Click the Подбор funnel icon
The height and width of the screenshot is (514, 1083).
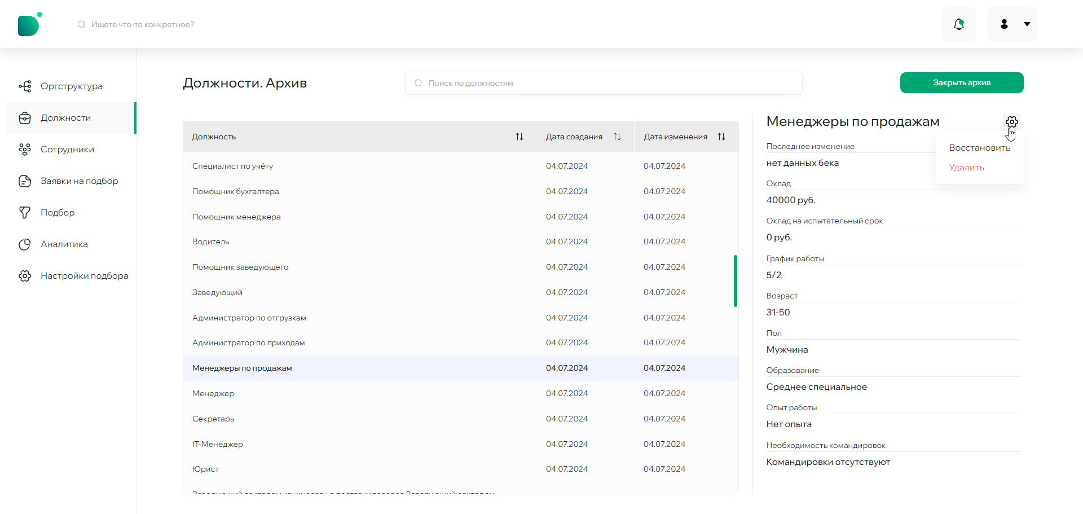25,213
